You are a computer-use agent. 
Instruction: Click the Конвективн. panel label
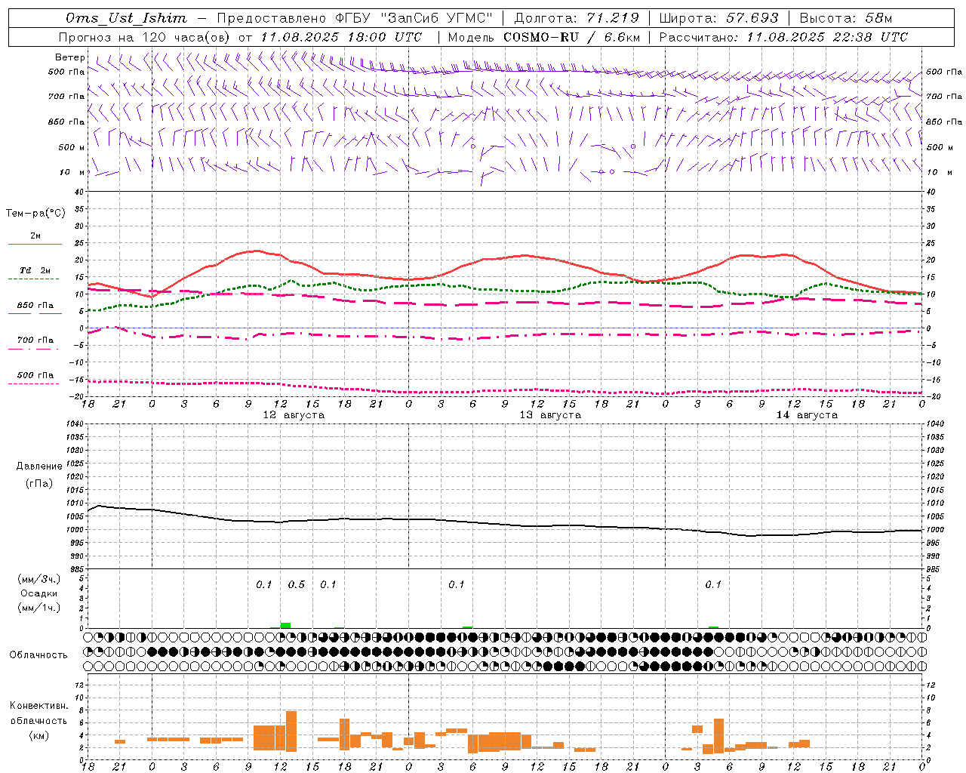pyautogui.click(x=39, y=706)
